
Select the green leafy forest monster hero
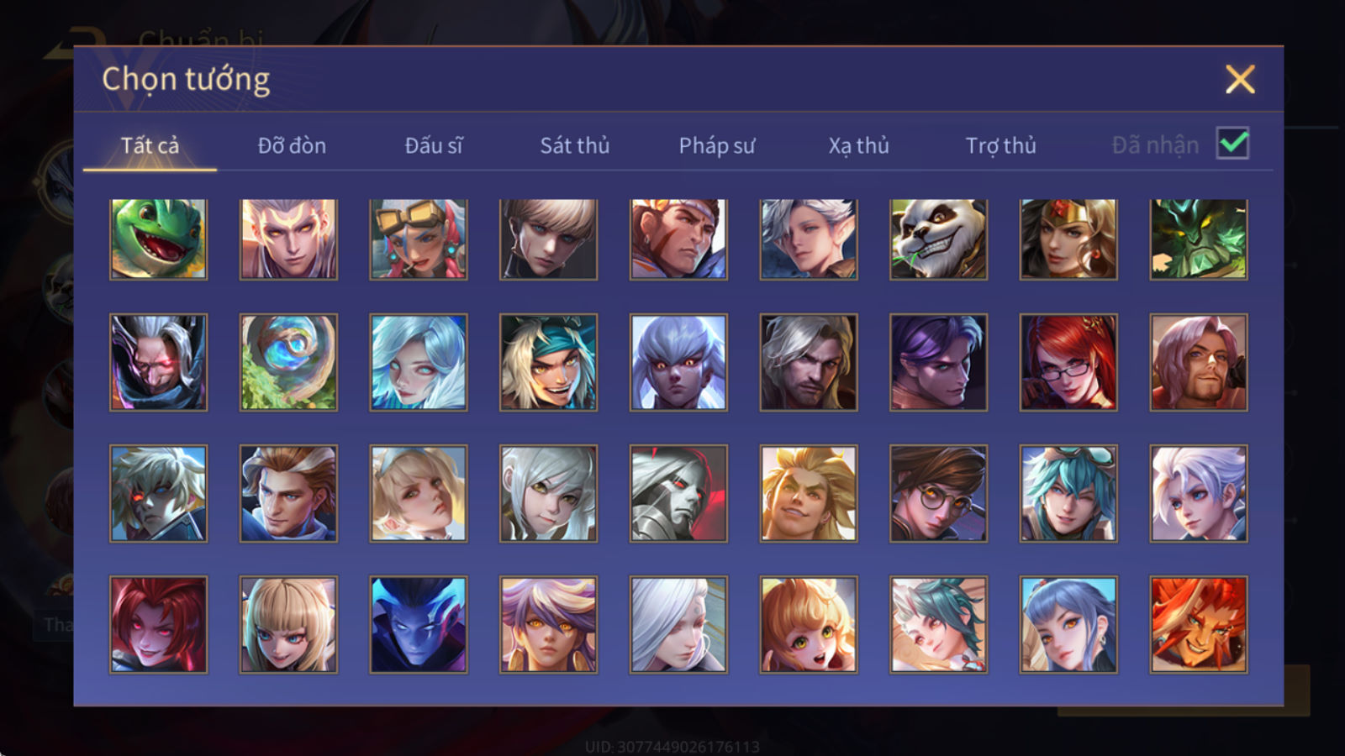1199,239
